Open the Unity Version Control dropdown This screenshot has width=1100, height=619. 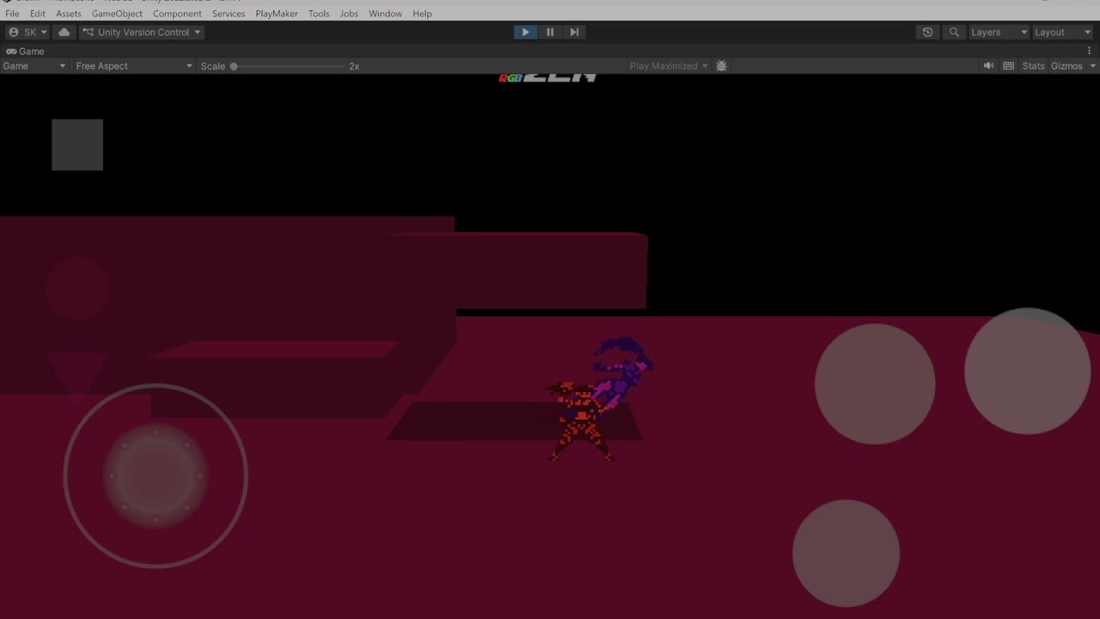tap(142, 32)
